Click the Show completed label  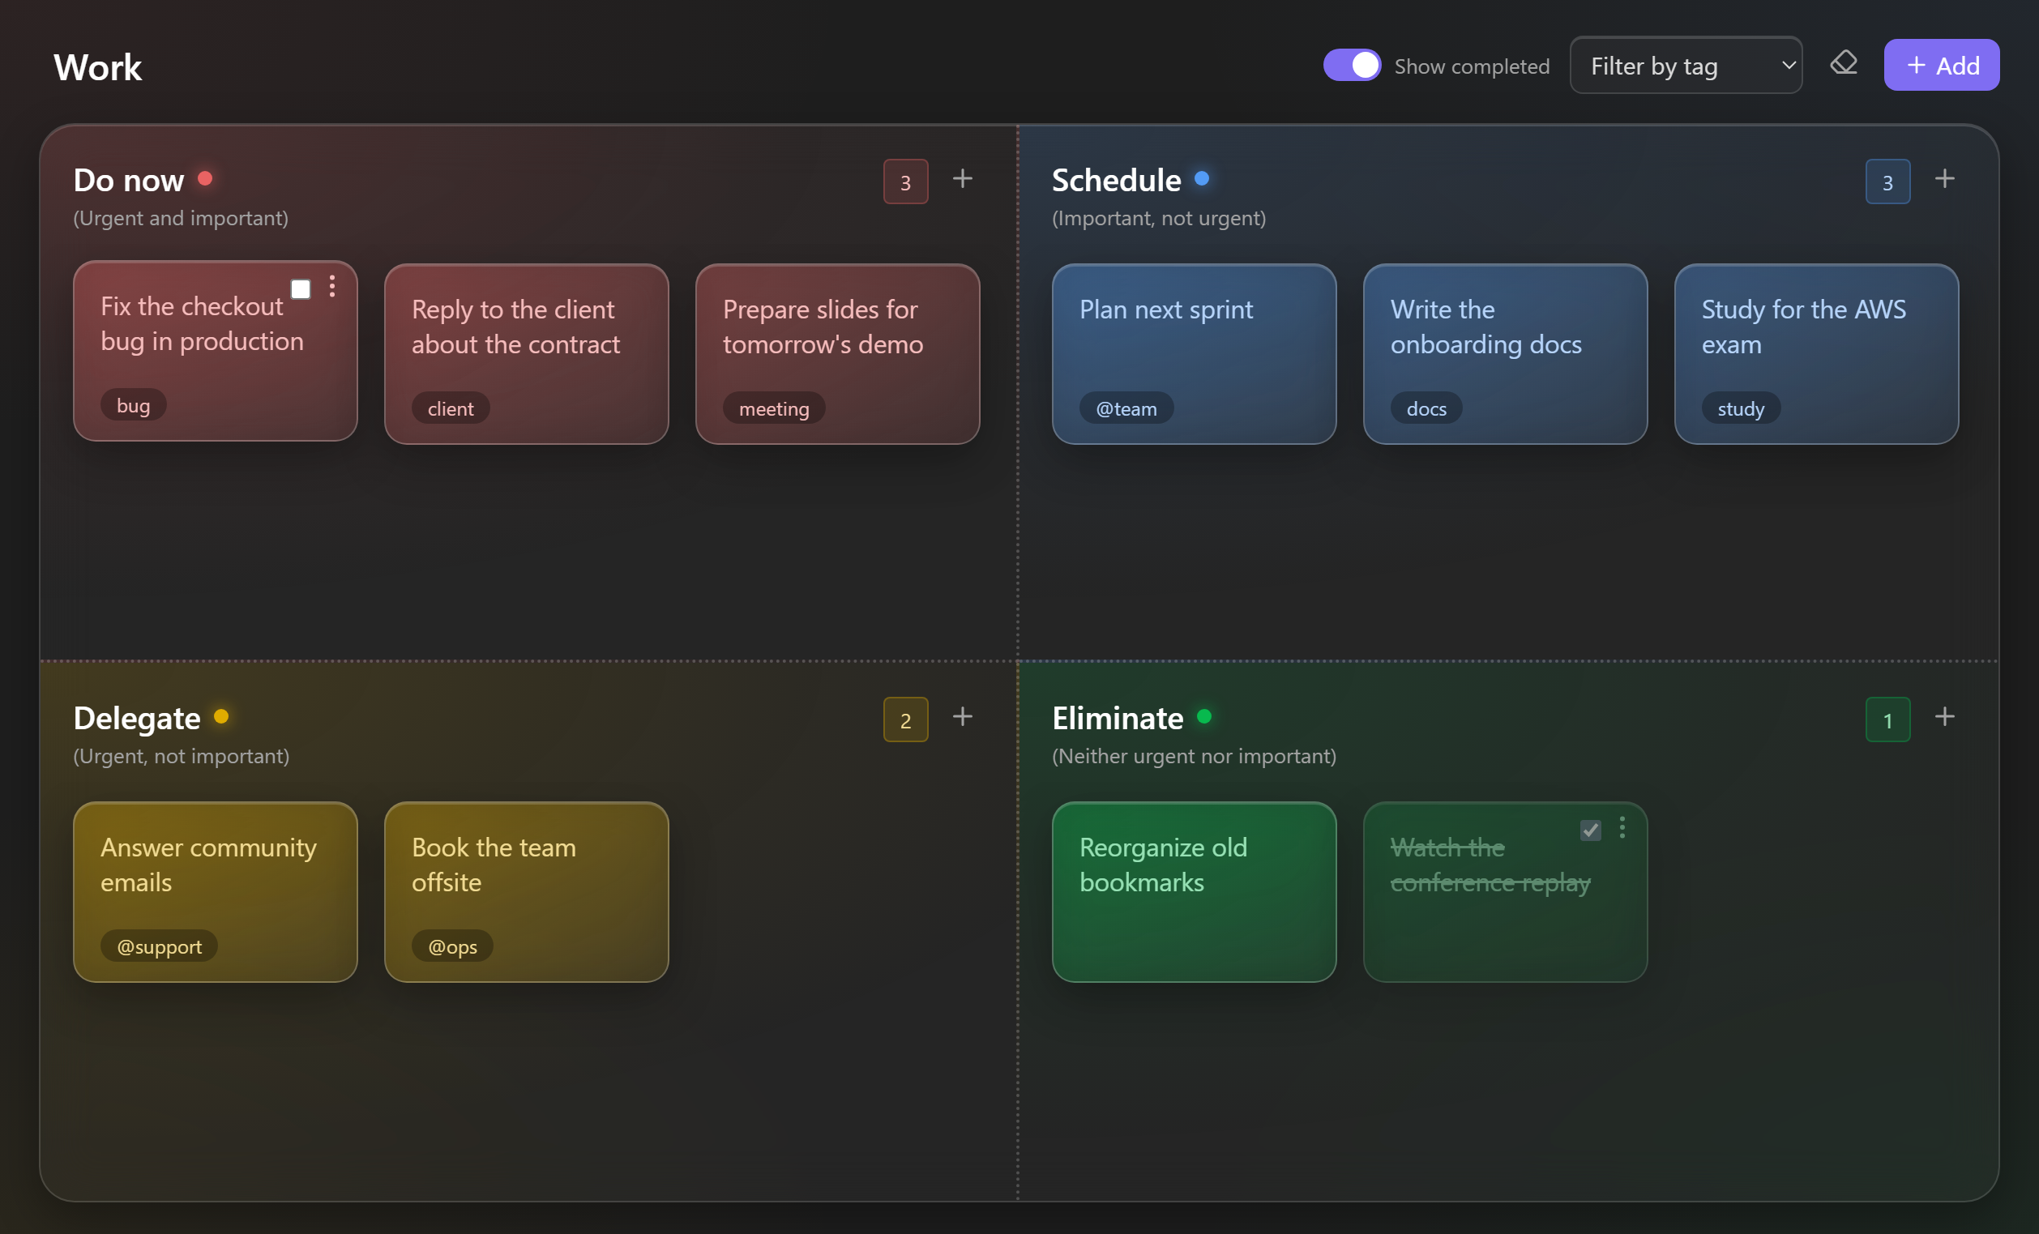tap(1472, 66)
